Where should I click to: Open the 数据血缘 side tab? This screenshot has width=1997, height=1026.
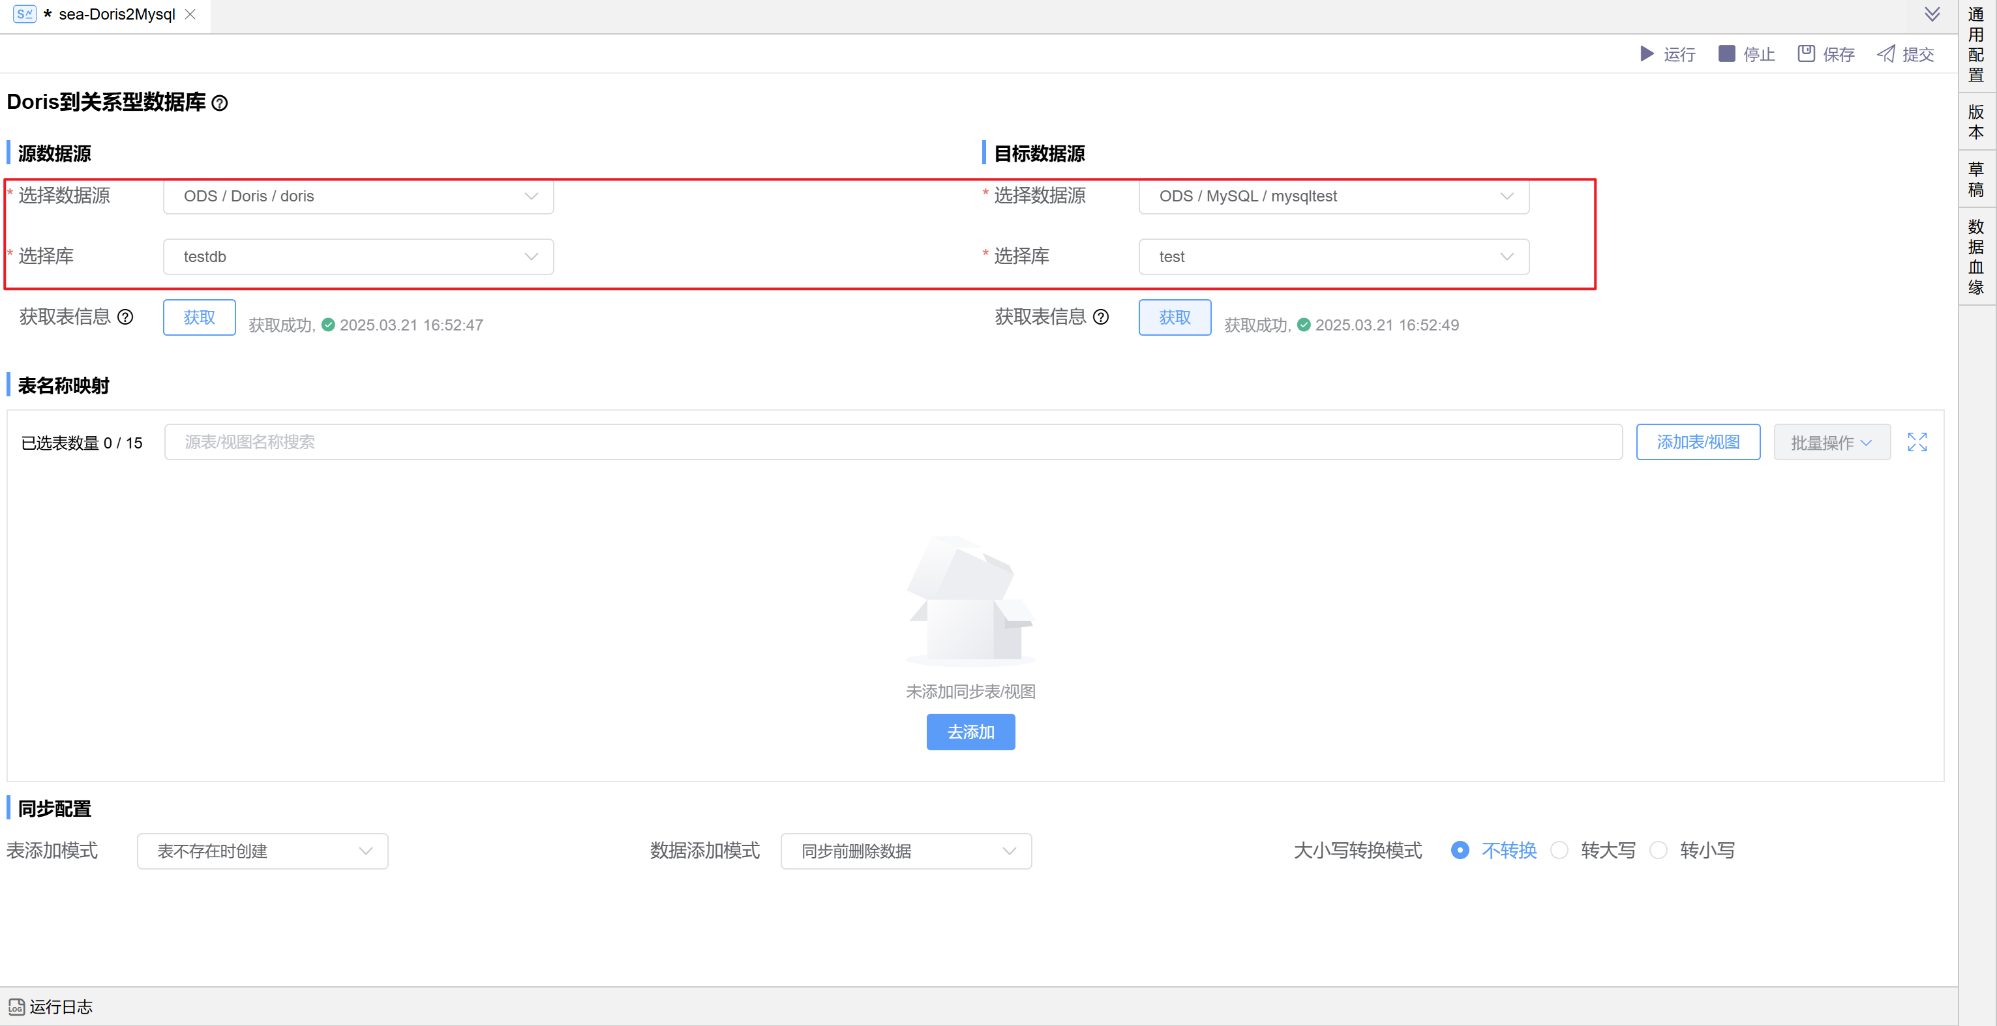[1976, 257]
